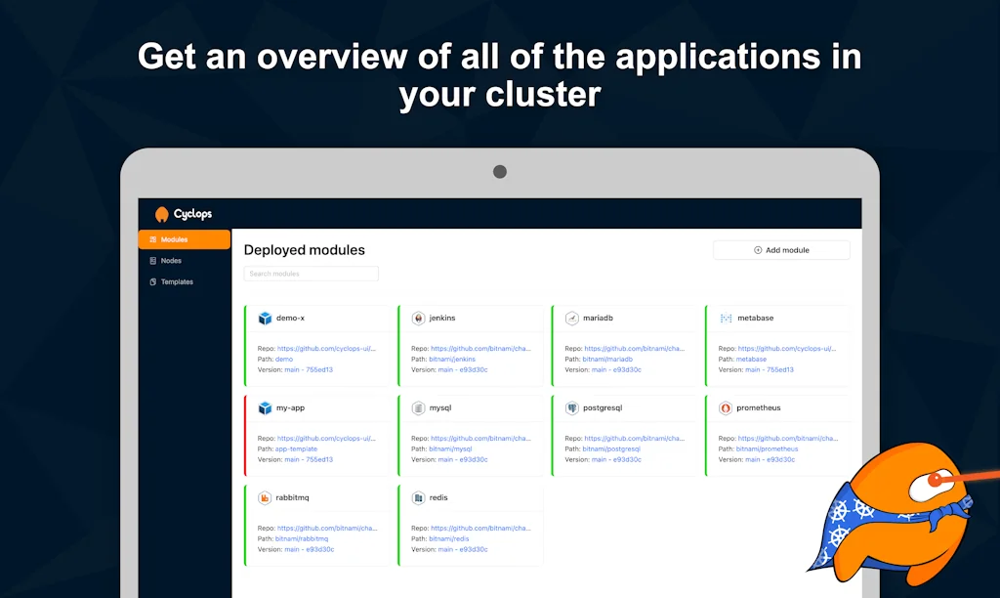
Task: Click the jenkins module icon
Action: click(x=418, y=319)
